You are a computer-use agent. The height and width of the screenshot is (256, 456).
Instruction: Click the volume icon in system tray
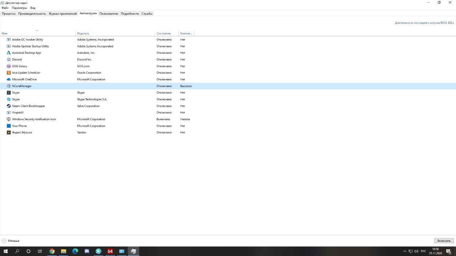pos(416,251)
